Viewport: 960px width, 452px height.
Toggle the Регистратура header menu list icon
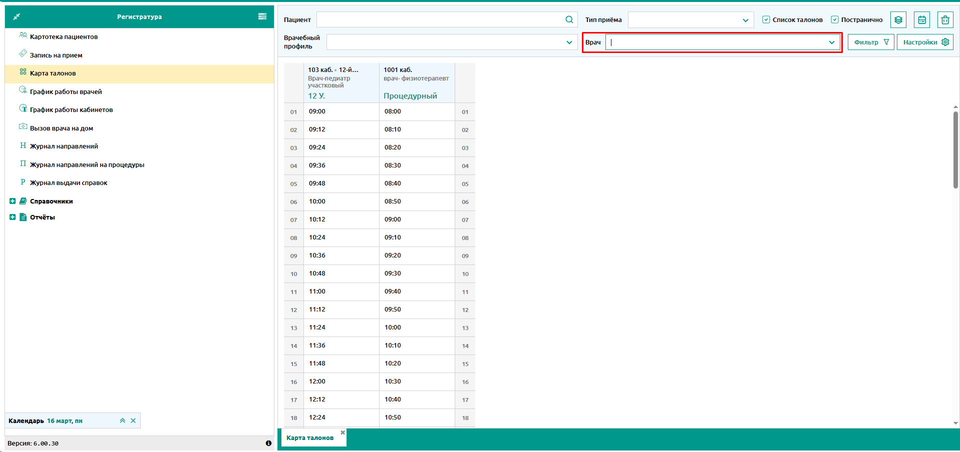pyautogui.click(x=262, y=16)
